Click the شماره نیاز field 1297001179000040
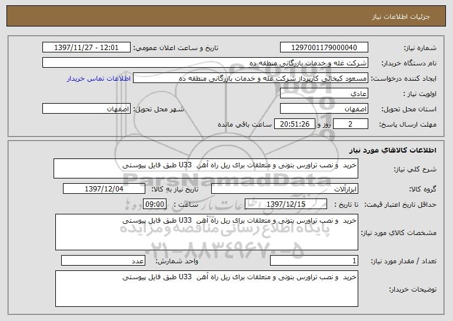This screenshot has width=453, height=321. click(x=324, y=48)
